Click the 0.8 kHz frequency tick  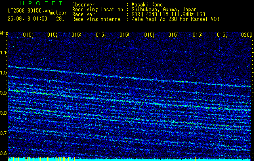tap(4, 113)
